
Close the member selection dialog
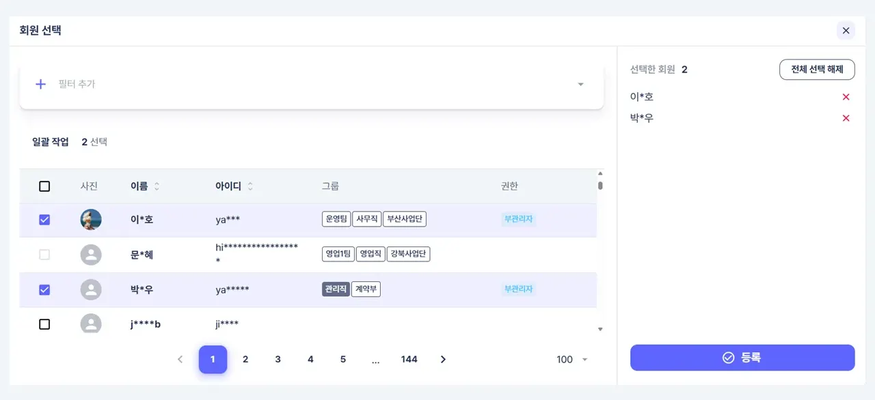point(846,30)
